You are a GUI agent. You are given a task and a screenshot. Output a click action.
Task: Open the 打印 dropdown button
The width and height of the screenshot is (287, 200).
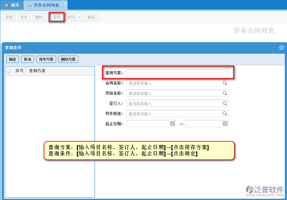click(74, 17)
